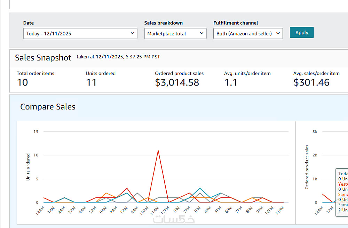Screen dimensions: 348x228
Task: Click the Apply button
Action: pyautogui.click(x=301, y=33)
